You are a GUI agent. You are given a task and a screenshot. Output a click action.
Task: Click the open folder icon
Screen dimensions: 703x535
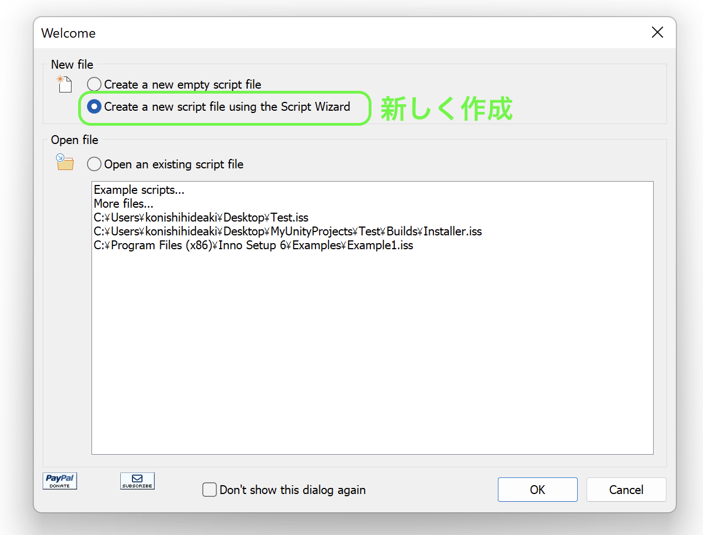[x=65, y=162]
